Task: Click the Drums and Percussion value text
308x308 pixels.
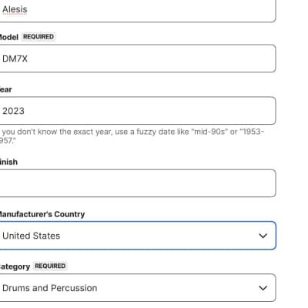Action: pos(49,288)
